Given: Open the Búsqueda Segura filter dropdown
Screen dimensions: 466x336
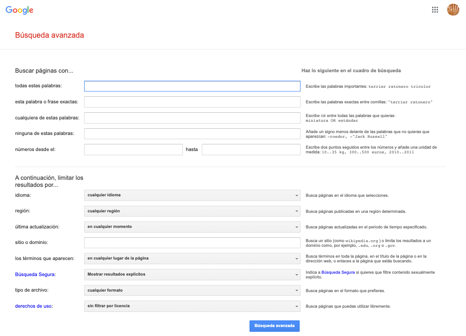Looking at the screenshot, I should tap(192, 274).
